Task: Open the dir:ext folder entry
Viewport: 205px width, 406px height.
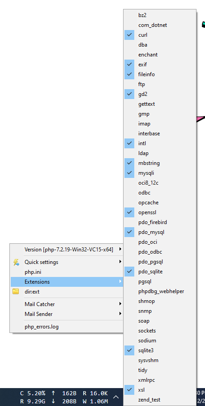Action: [67, 292]
